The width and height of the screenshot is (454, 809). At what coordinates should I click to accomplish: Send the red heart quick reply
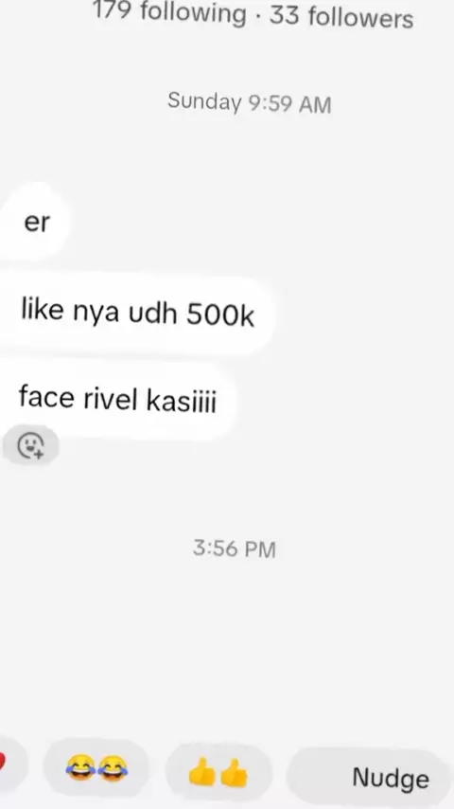[x=10, y=764]
